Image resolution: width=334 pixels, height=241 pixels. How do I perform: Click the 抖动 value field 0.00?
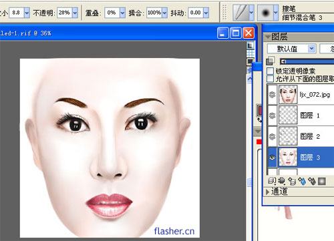[196, 13]
